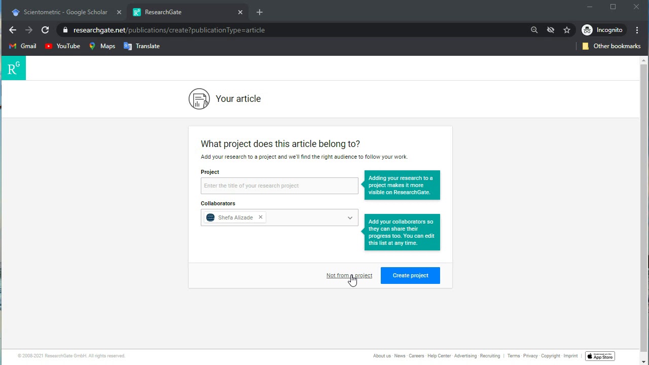Focus the Project title input field
This screenshot has width=649, height=365.
[x=279, y=186]
